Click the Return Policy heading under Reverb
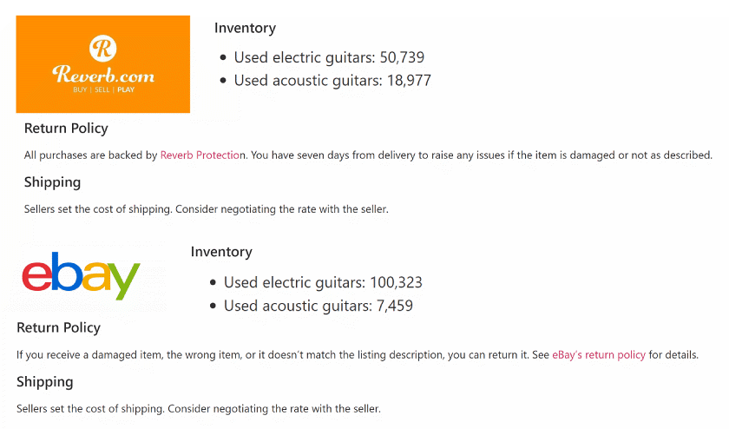Viewport: 729px width, 429px height. pos(66,129)
